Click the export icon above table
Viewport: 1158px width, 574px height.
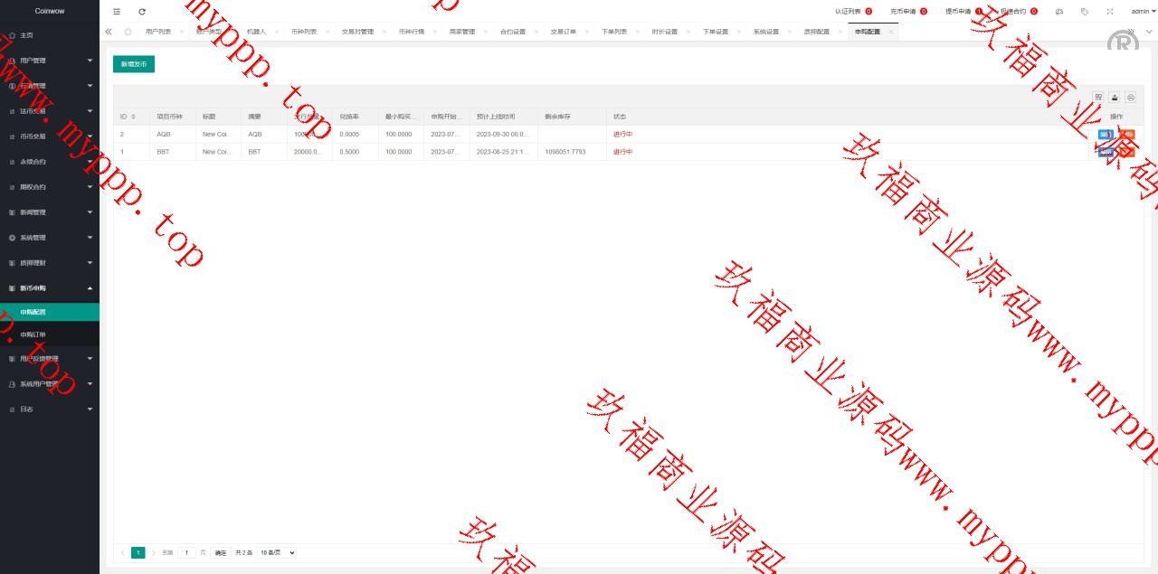(1115, 98)
